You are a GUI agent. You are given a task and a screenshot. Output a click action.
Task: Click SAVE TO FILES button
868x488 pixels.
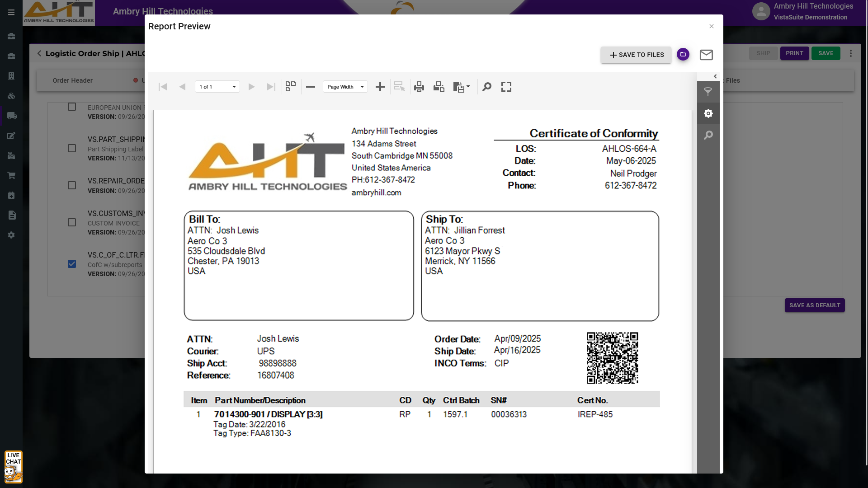636,55
